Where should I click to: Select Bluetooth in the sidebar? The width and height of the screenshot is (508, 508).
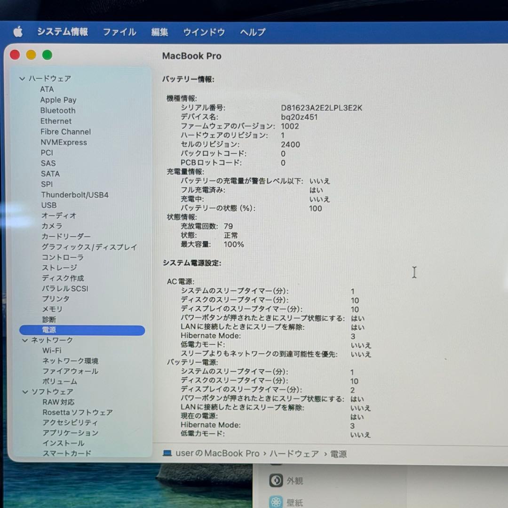click(x=58, y=111)
